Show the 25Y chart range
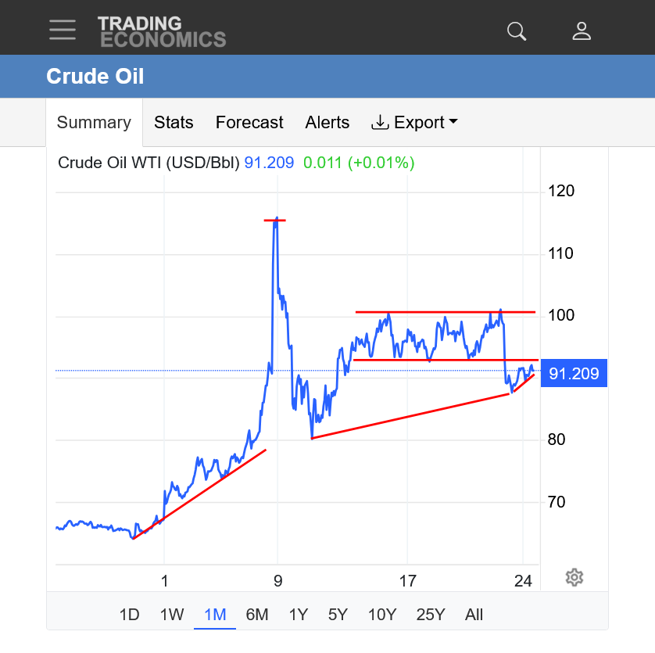 pos(430,615)
